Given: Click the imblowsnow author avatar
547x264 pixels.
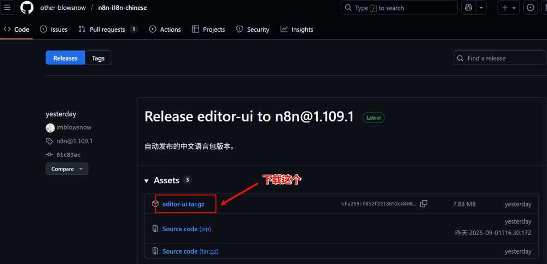Looking at the screenshot, I should click(50, 127).
